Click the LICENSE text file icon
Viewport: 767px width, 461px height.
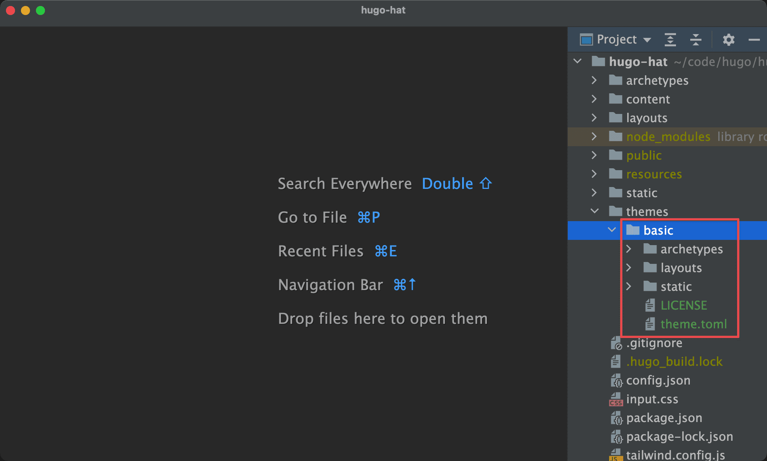pos(650,305)
